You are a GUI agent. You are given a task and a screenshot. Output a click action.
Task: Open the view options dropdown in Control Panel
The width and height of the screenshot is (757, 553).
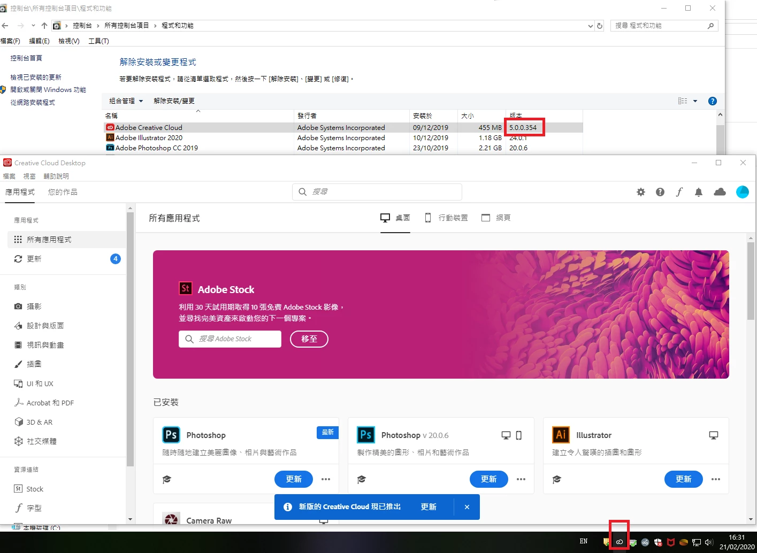pos(695,101)
